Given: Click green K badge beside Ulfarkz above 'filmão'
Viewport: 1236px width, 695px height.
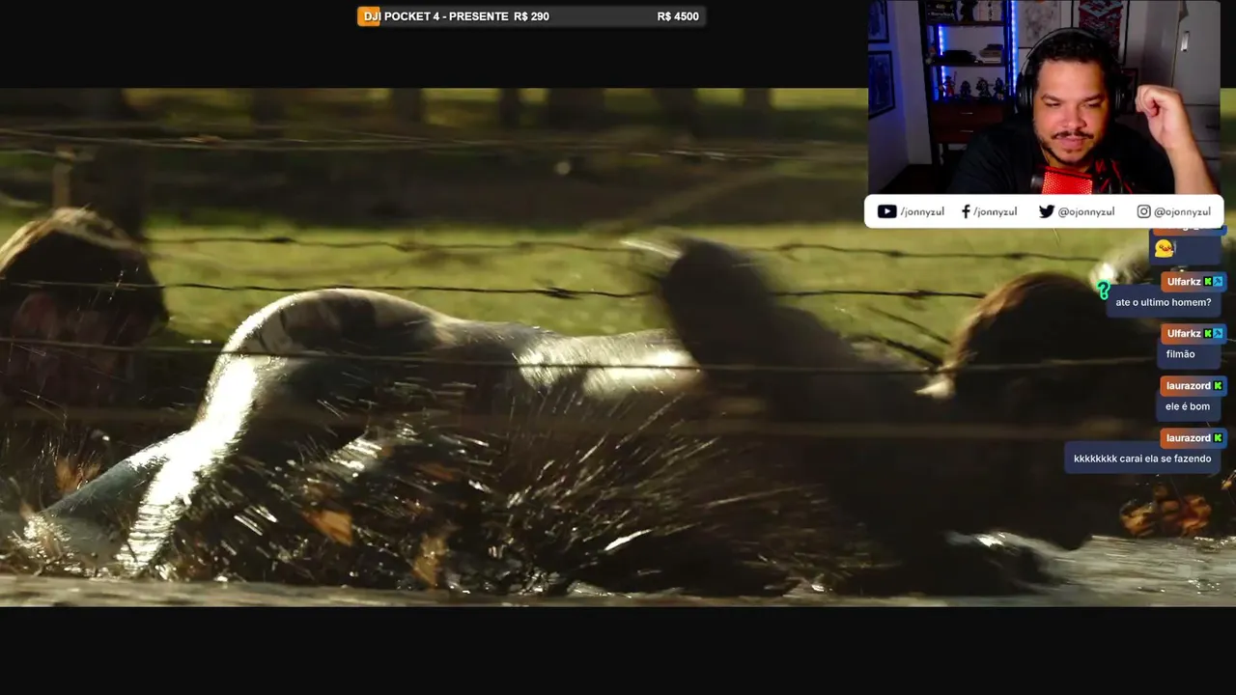Looking at the screenshot, I should [1208, 334].
